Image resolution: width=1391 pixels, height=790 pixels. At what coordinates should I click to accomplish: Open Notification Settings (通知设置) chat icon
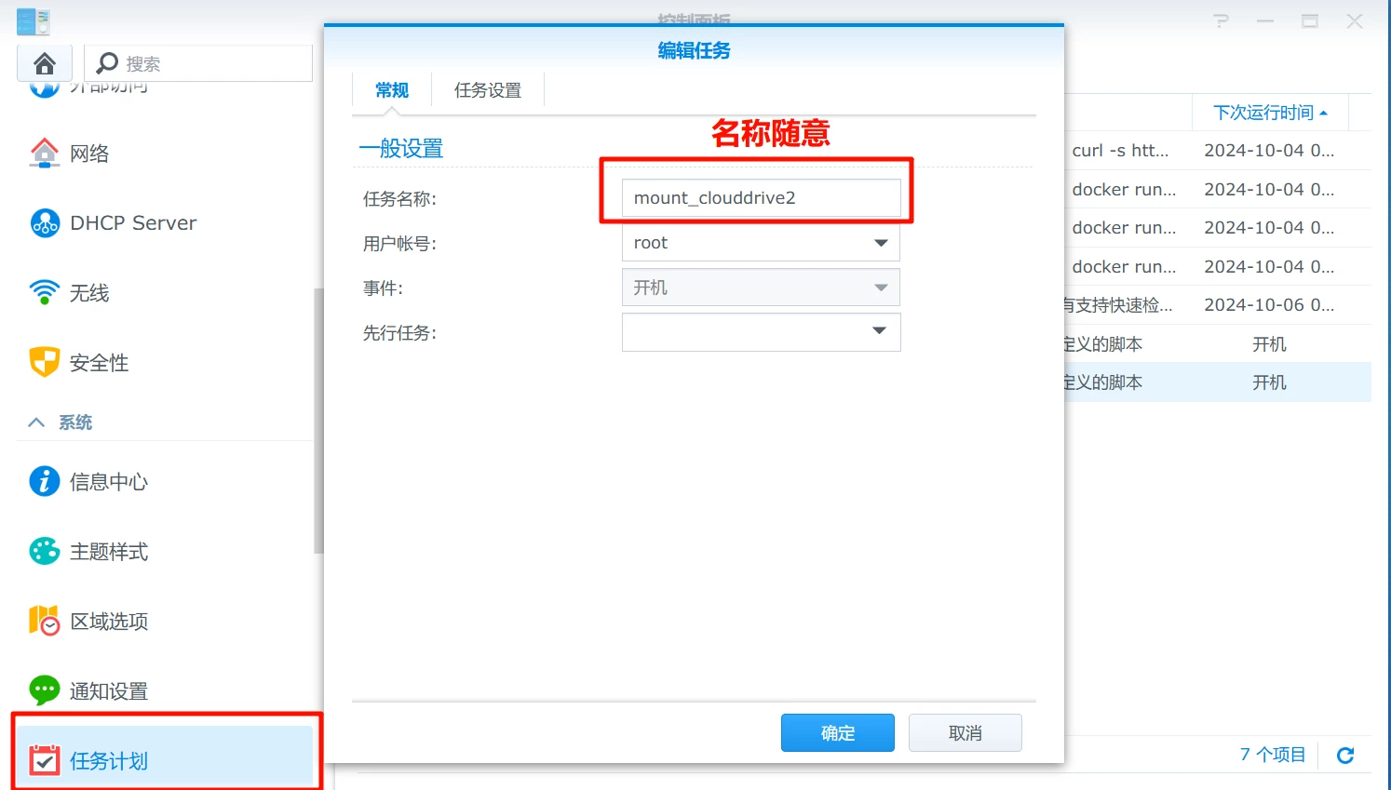[x=44, y=690]
